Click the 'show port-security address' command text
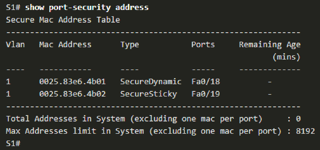Viewport: 320px width, 150px height. pos(87,7)
